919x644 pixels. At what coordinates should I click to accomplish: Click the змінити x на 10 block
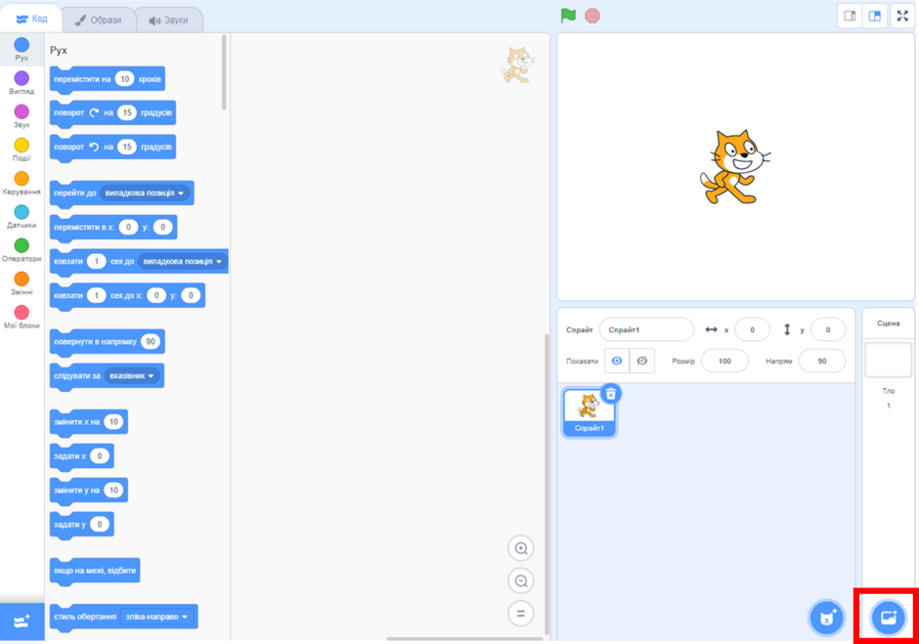click(89, 421)
